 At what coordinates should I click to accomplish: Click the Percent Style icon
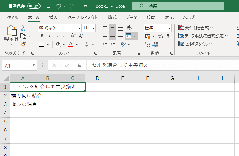click(x=160, y=36)
